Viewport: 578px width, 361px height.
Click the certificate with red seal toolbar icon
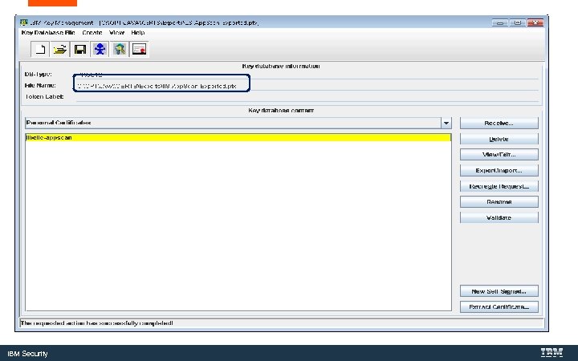[140, 49]
